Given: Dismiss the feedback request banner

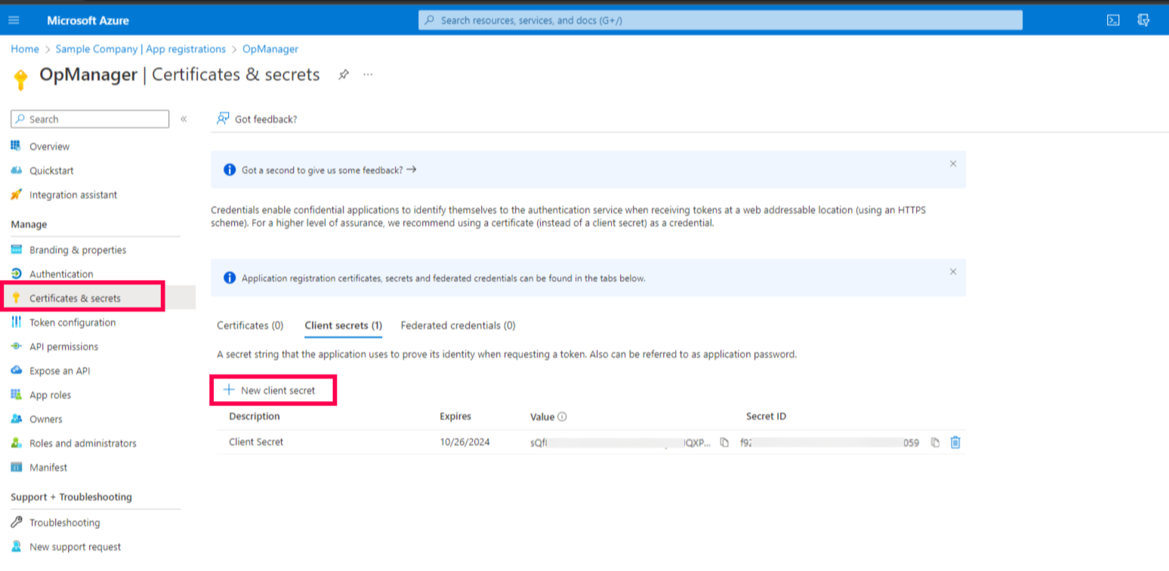Looking at the screenshot, I should point(953,163).
